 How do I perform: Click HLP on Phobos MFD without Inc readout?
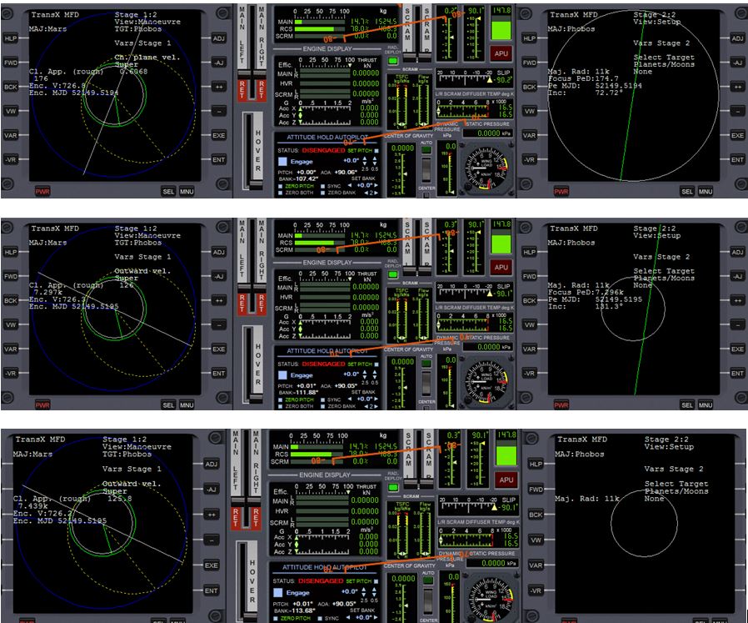coord(536,464)
